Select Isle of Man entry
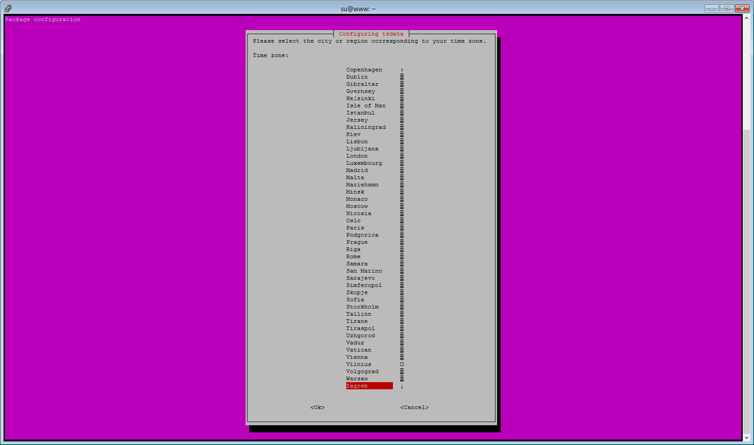This screenshot has height=445, width=754. pyautogui.click(x=366, y=106)
